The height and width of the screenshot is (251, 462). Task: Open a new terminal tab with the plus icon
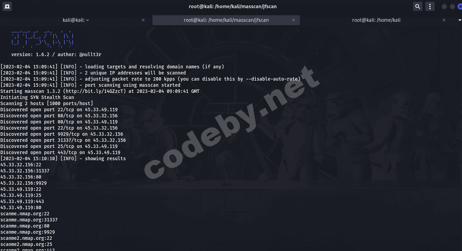click(x=7, y=6)
